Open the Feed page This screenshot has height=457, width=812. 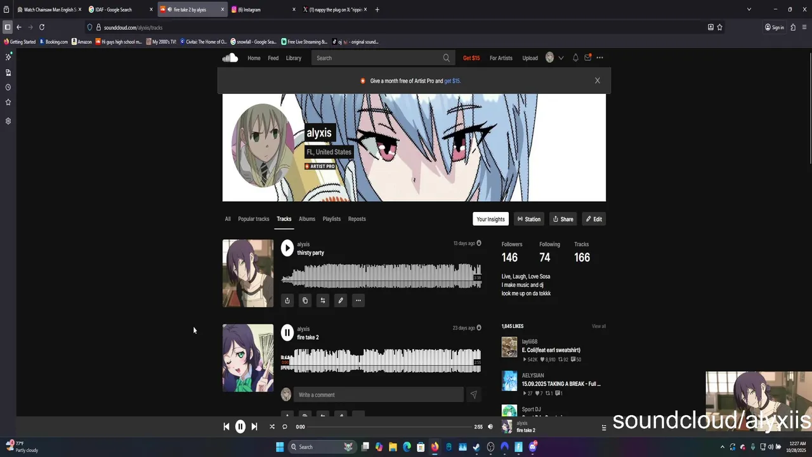273,58
